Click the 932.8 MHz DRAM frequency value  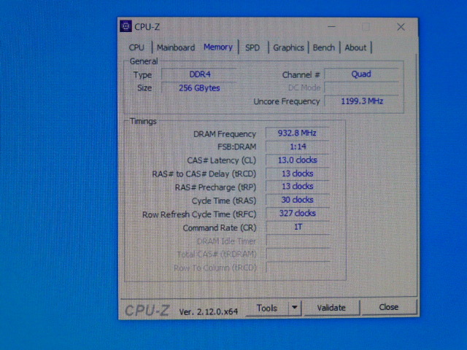click(x=297, y=133)
